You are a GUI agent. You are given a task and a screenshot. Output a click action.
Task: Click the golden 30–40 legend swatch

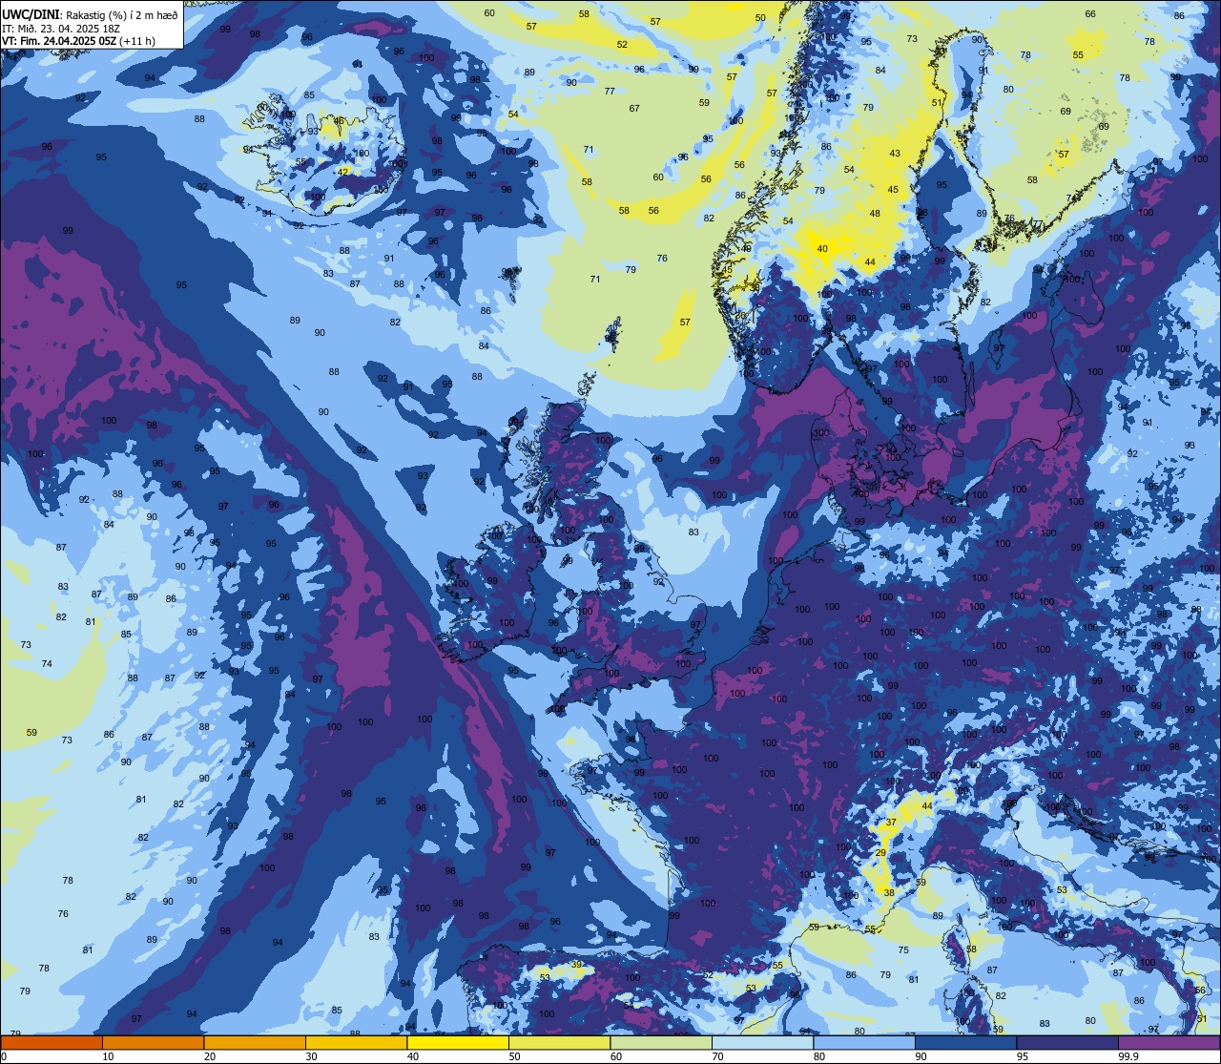356,1042
